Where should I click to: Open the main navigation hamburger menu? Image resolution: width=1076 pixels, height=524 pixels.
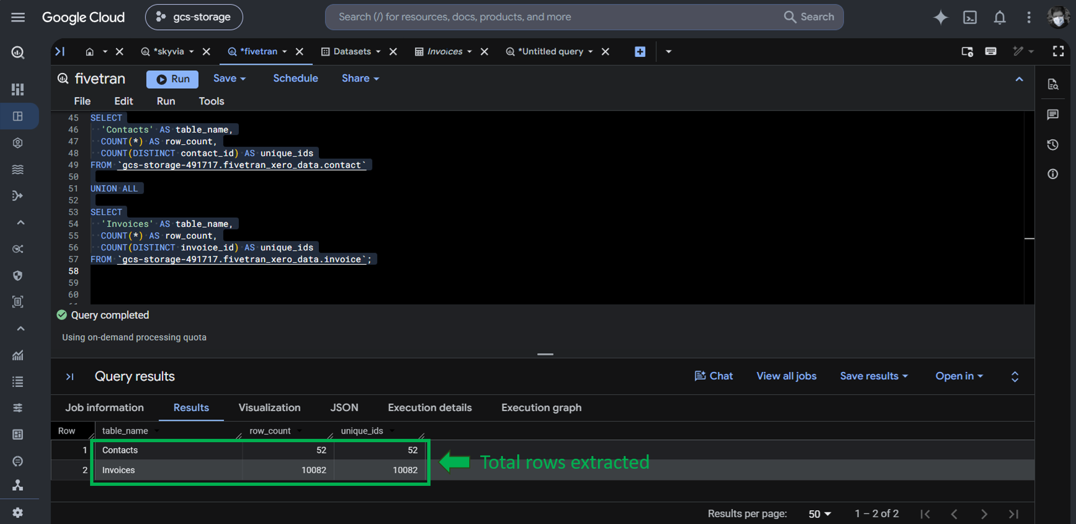[x=18, y=17]
